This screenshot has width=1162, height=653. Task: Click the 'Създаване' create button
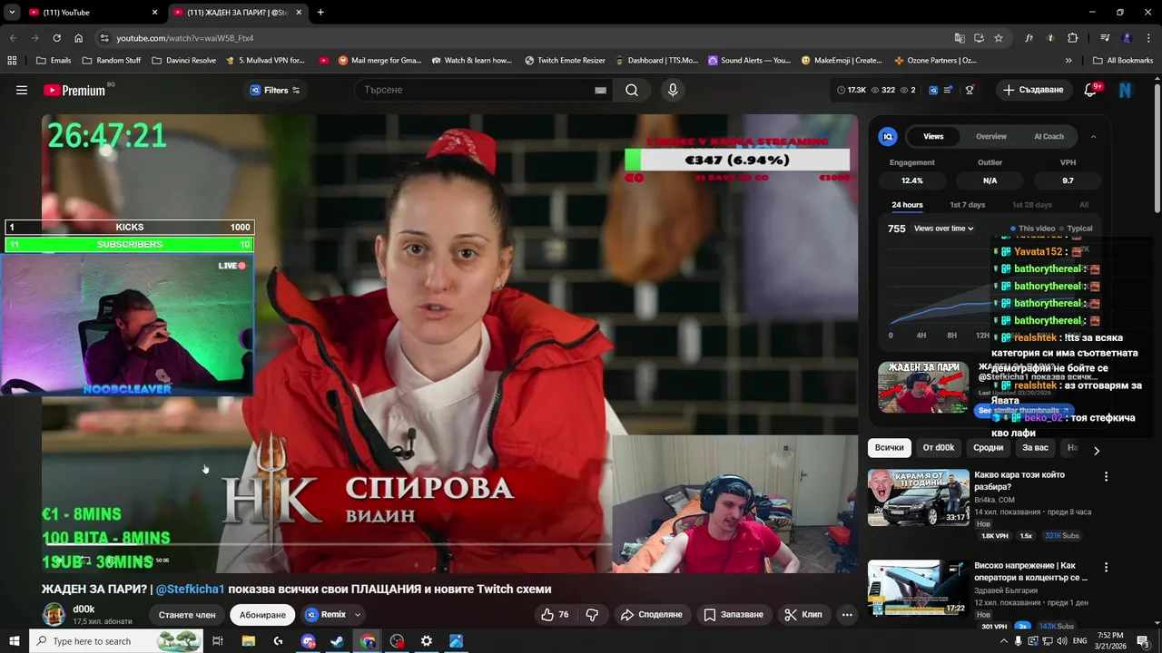click(x=1032, y=90)
